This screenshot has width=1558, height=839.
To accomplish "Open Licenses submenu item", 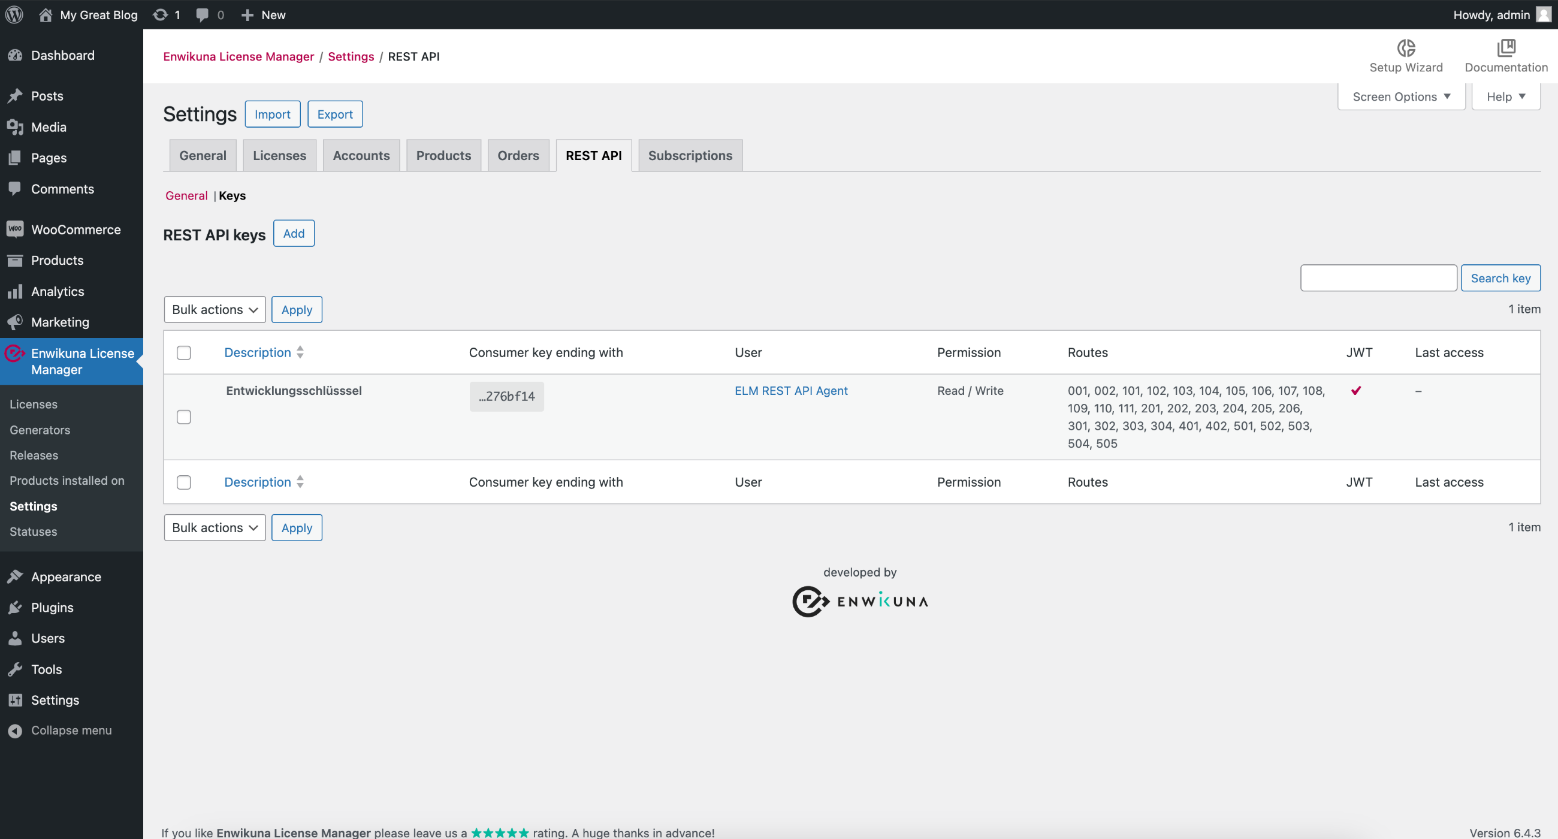I will (x=34, y=404).
